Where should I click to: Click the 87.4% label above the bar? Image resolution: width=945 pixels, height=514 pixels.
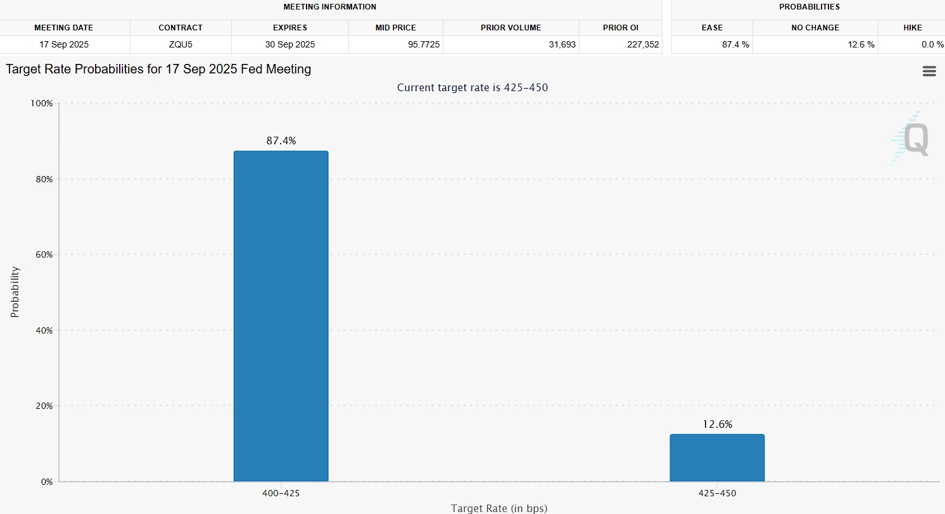point(281,141)
